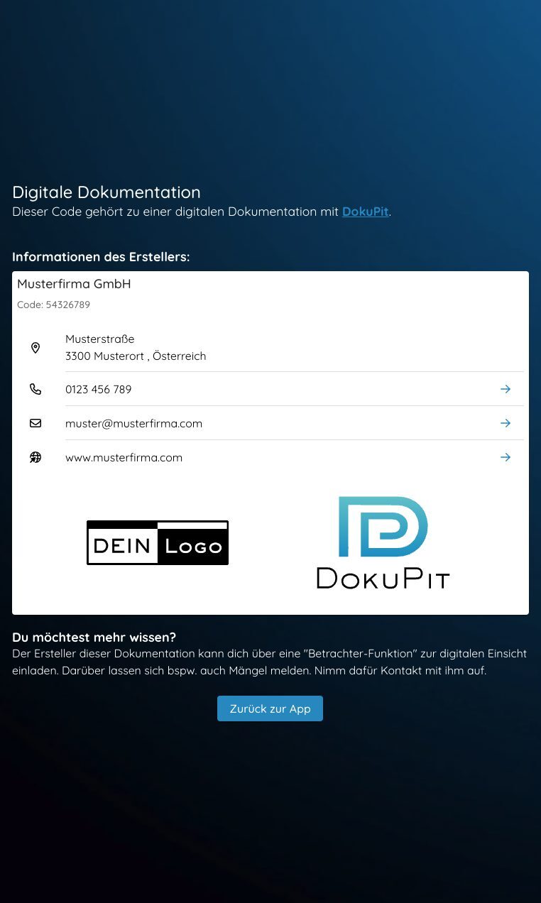Select the muster@musterfirma.com email text
541x903 pixels.
tap(133, 423)
